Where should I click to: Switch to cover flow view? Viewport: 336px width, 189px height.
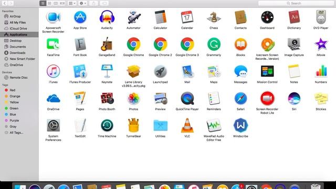(x=62, y=3)
